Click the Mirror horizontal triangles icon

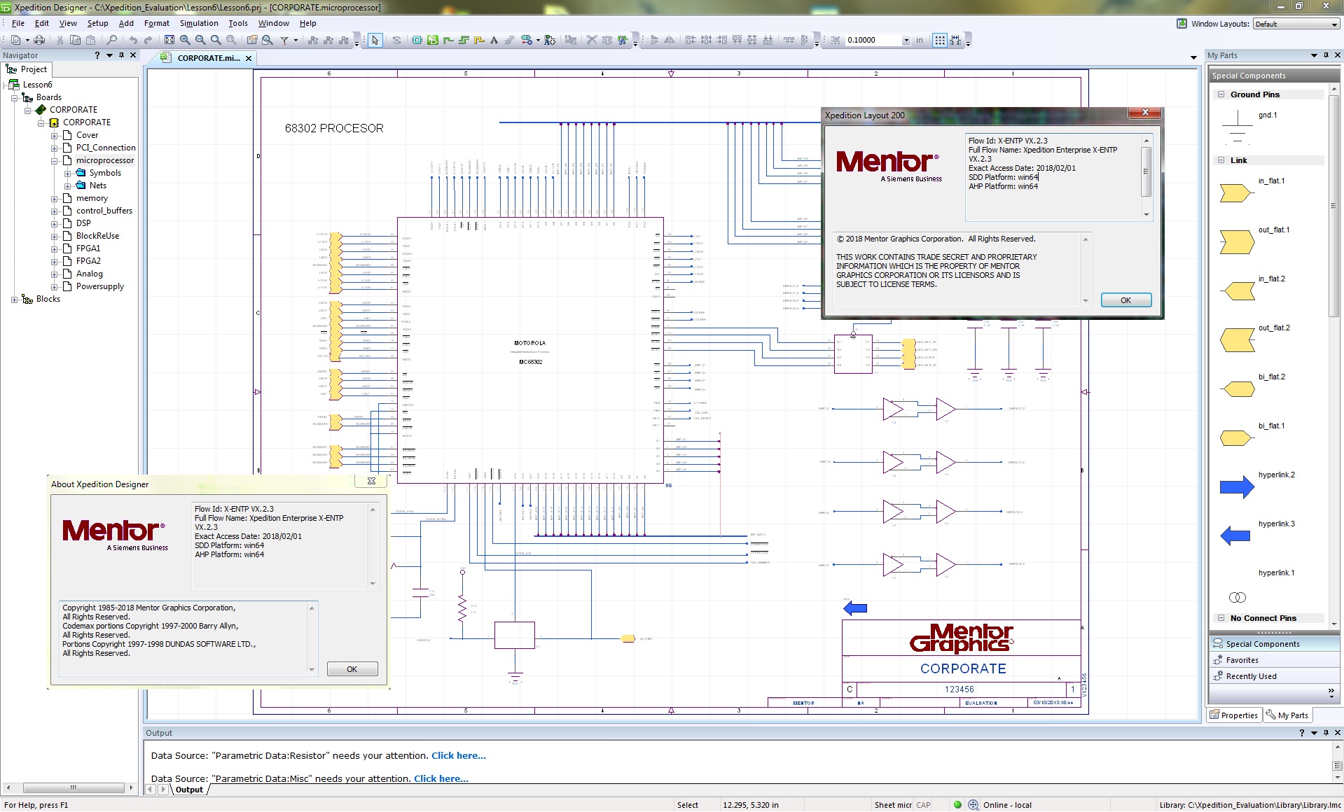[669, 40]
